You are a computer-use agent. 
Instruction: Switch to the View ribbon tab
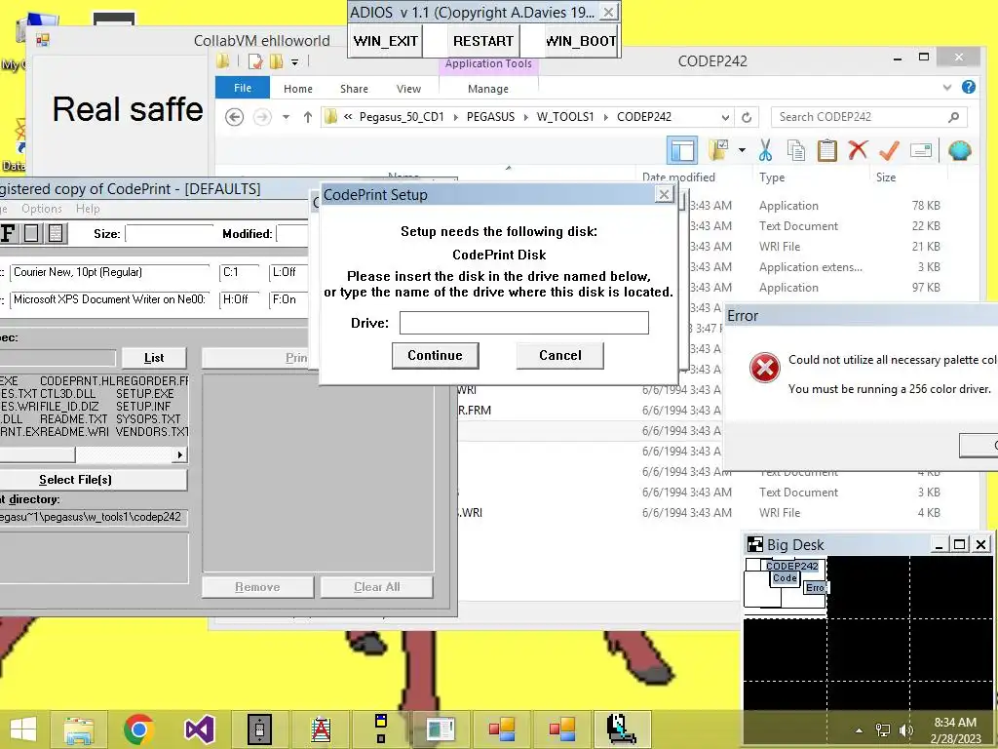[408, 89]
